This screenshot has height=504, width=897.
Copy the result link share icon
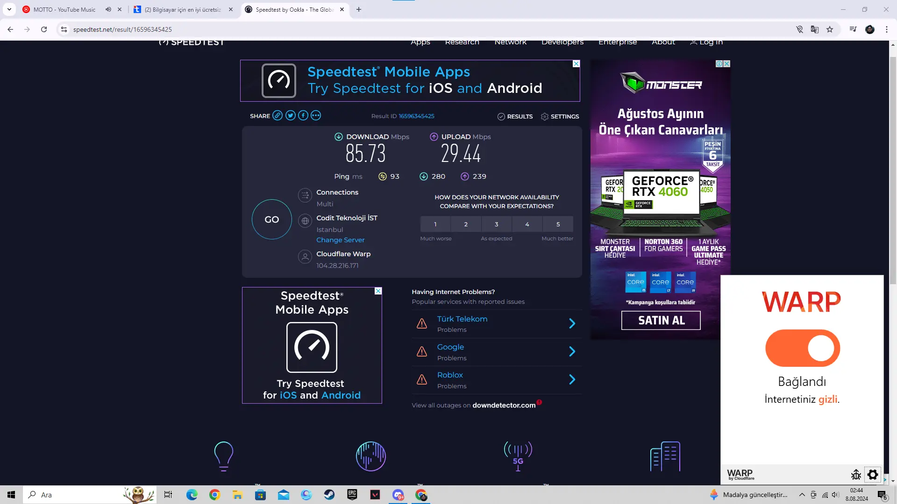pos(278,115)
